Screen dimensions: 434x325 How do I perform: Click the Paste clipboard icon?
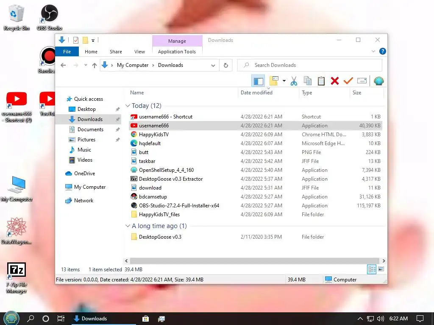coord(321,81)
